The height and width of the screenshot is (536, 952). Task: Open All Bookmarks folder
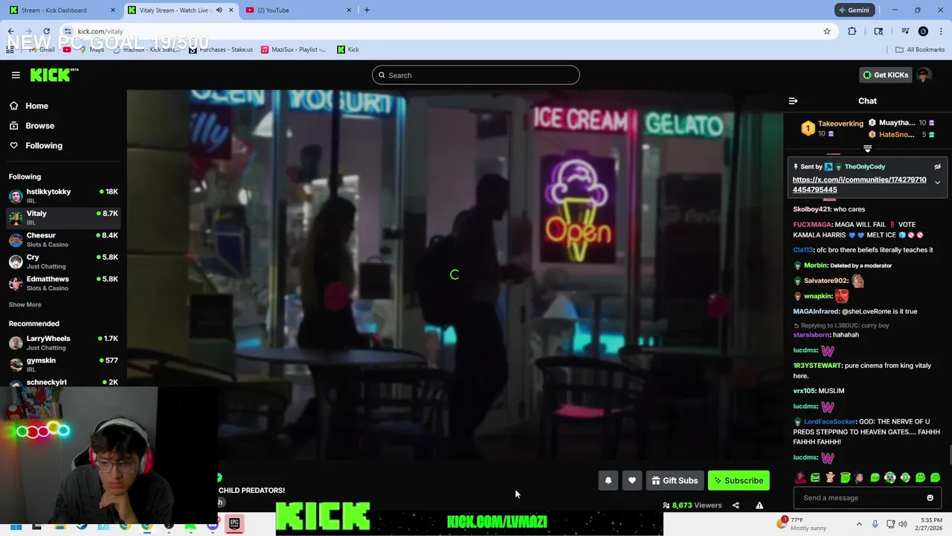[x=920, y=50]
